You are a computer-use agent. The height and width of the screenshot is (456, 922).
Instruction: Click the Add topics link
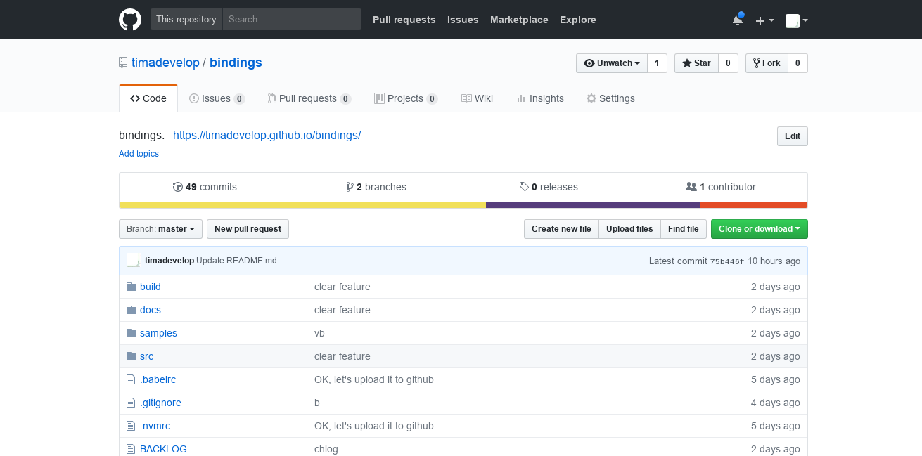(139, 154)
